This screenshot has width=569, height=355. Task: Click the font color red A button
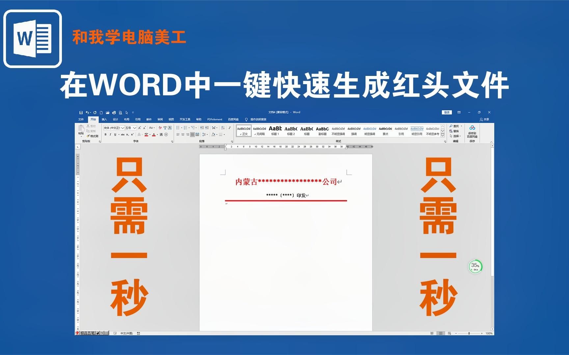[153, 134]
